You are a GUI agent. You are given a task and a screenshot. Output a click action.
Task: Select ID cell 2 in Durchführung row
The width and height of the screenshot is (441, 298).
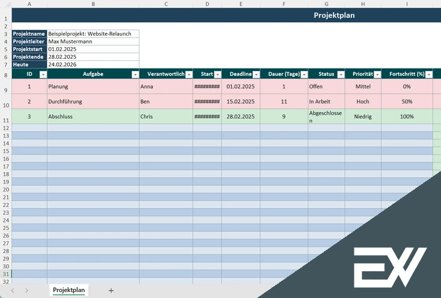click(29, 101)
